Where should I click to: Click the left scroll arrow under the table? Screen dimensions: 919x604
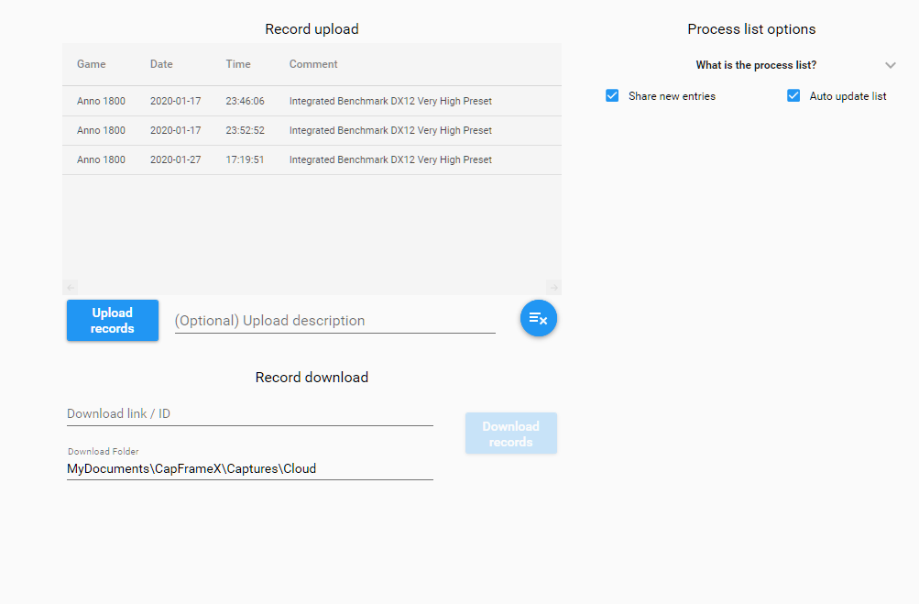coord(71,288)
